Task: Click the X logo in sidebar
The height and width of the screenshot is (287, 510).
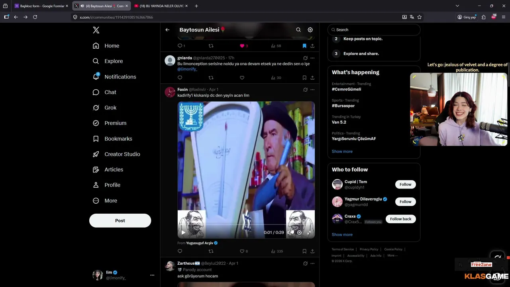Action: click(x=96, y=30)
